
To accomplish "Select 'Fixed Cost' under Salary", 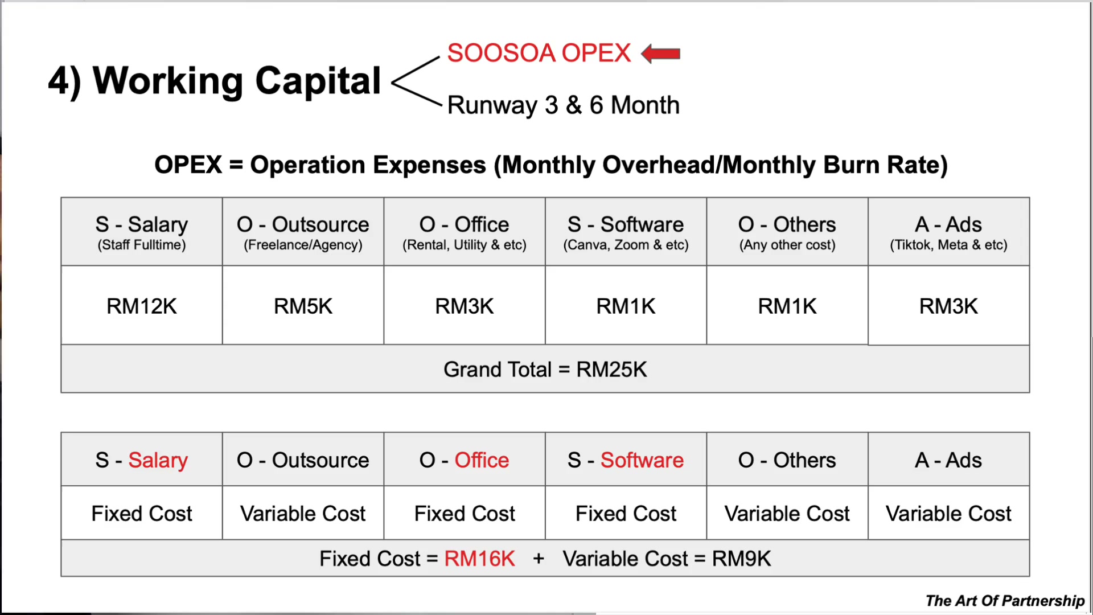I will [x=142, y=514].
